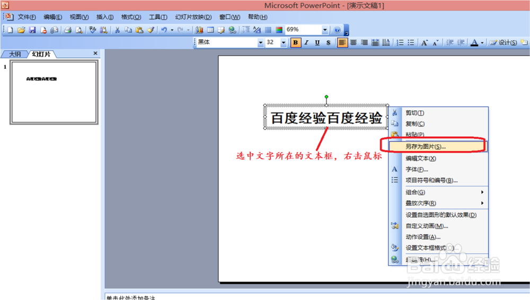Close the slides outline pane
Screen dimensions: 530x300
coord(95,53)
